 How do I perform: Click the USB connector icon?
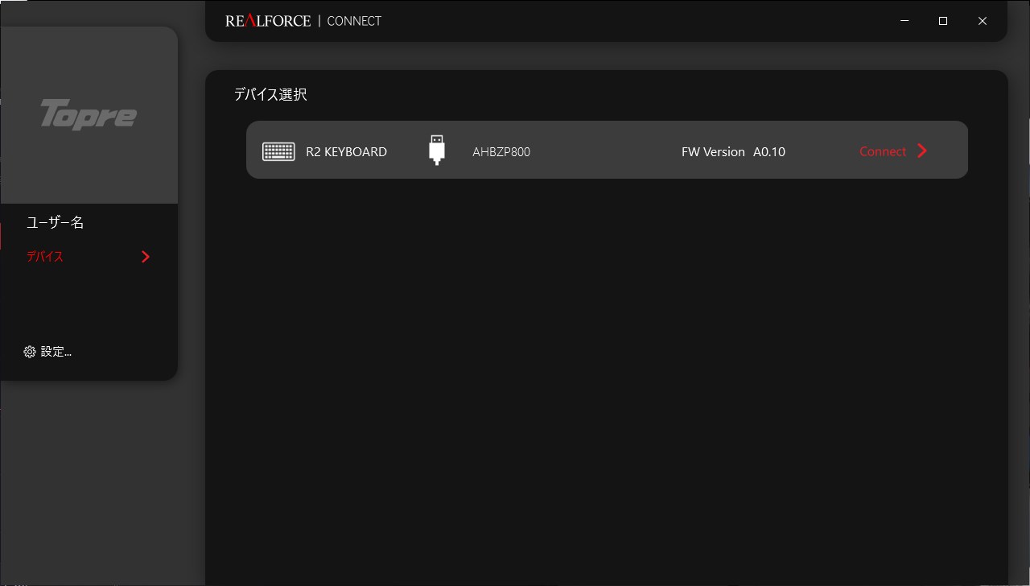point(437,150)
